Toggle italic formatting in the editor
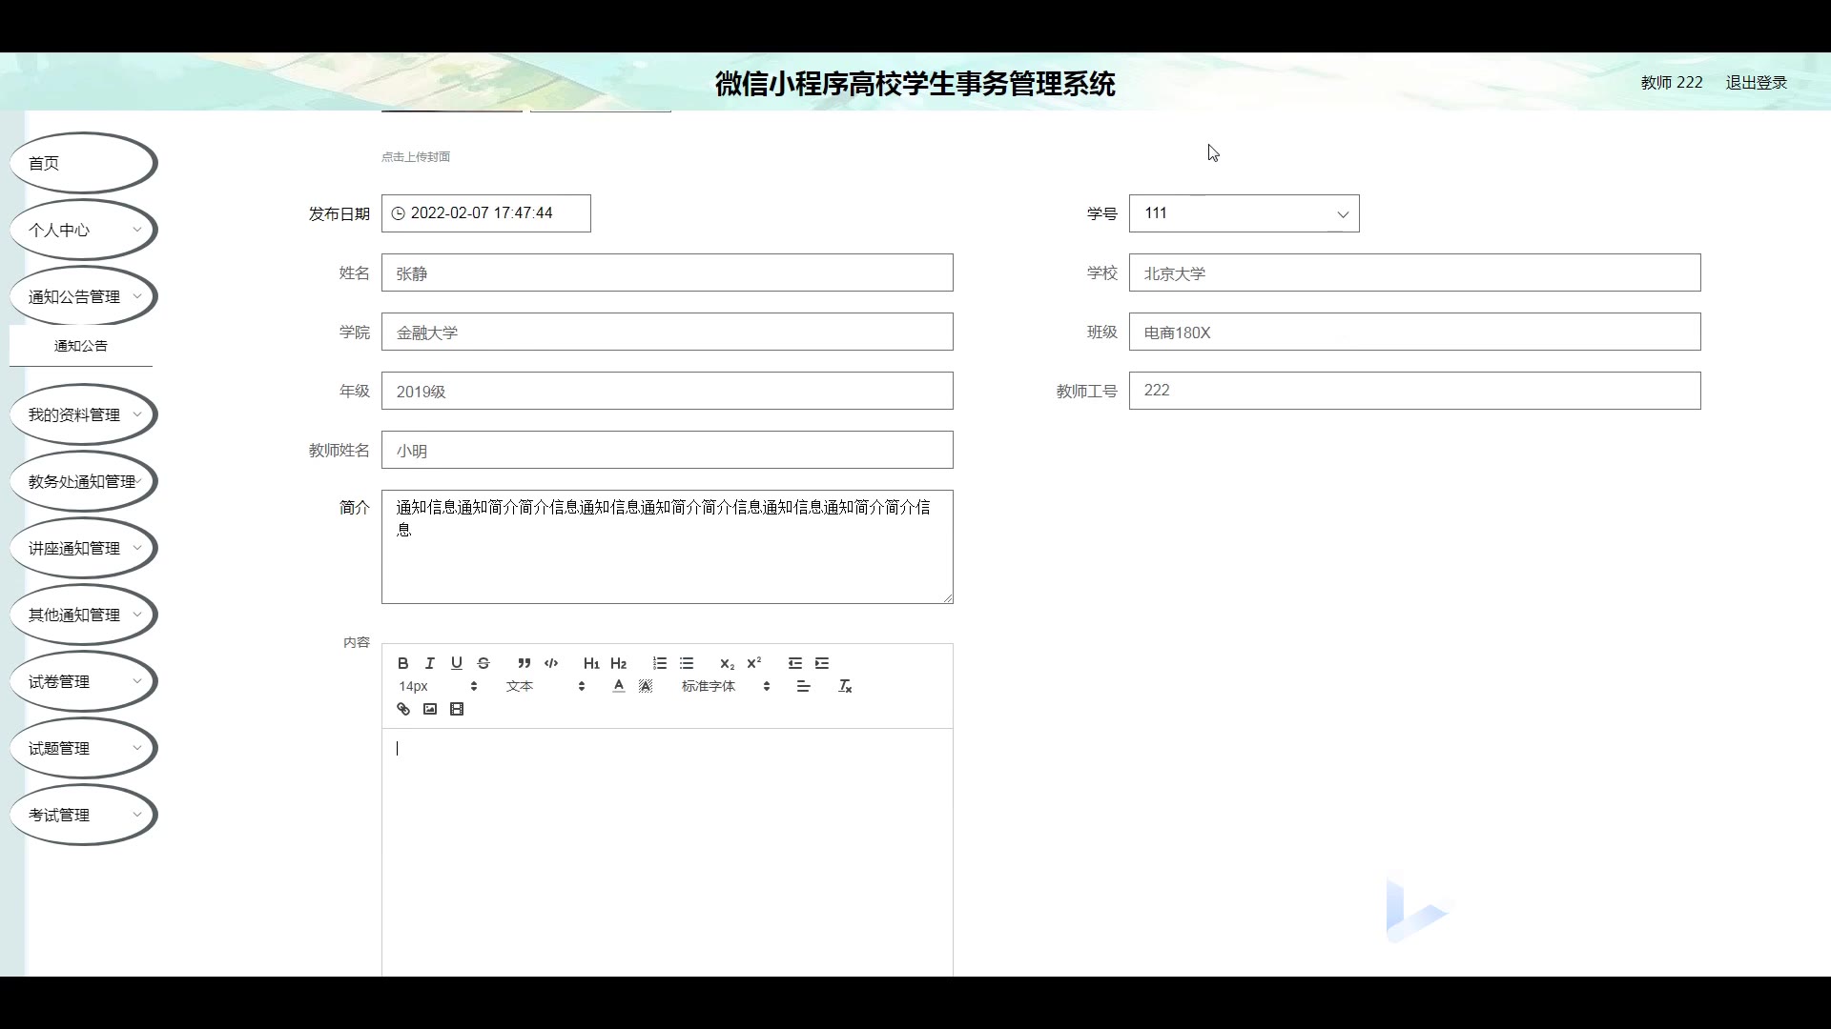1831x1029 pixels. pyautogui.click(x=430, y=663)
